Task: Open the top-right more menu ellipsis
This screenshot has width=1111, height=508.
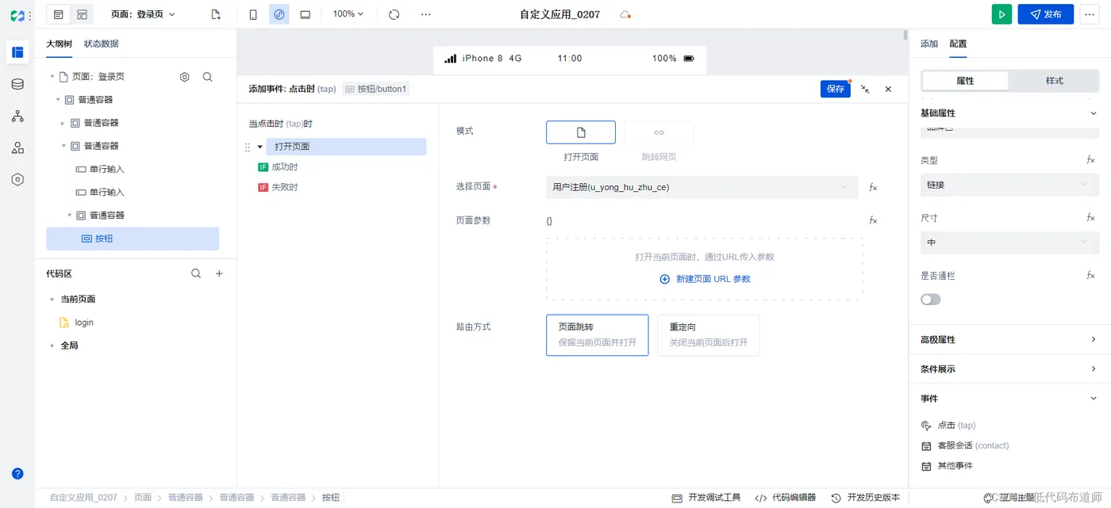Action: tap(1089, 14)
